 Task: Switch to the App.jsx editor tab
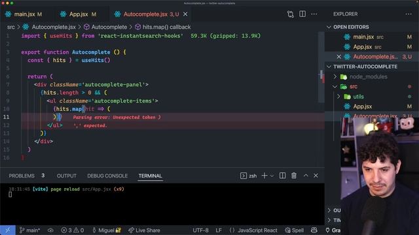[78, 14]
